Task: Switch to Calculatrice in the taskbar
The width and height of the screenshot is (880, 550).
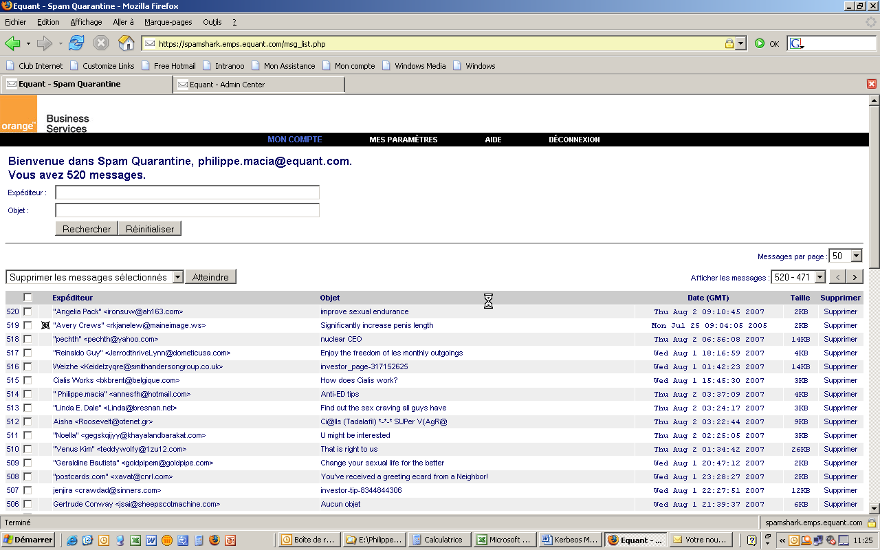Action: pyautogui.click(x=440, y=540)
